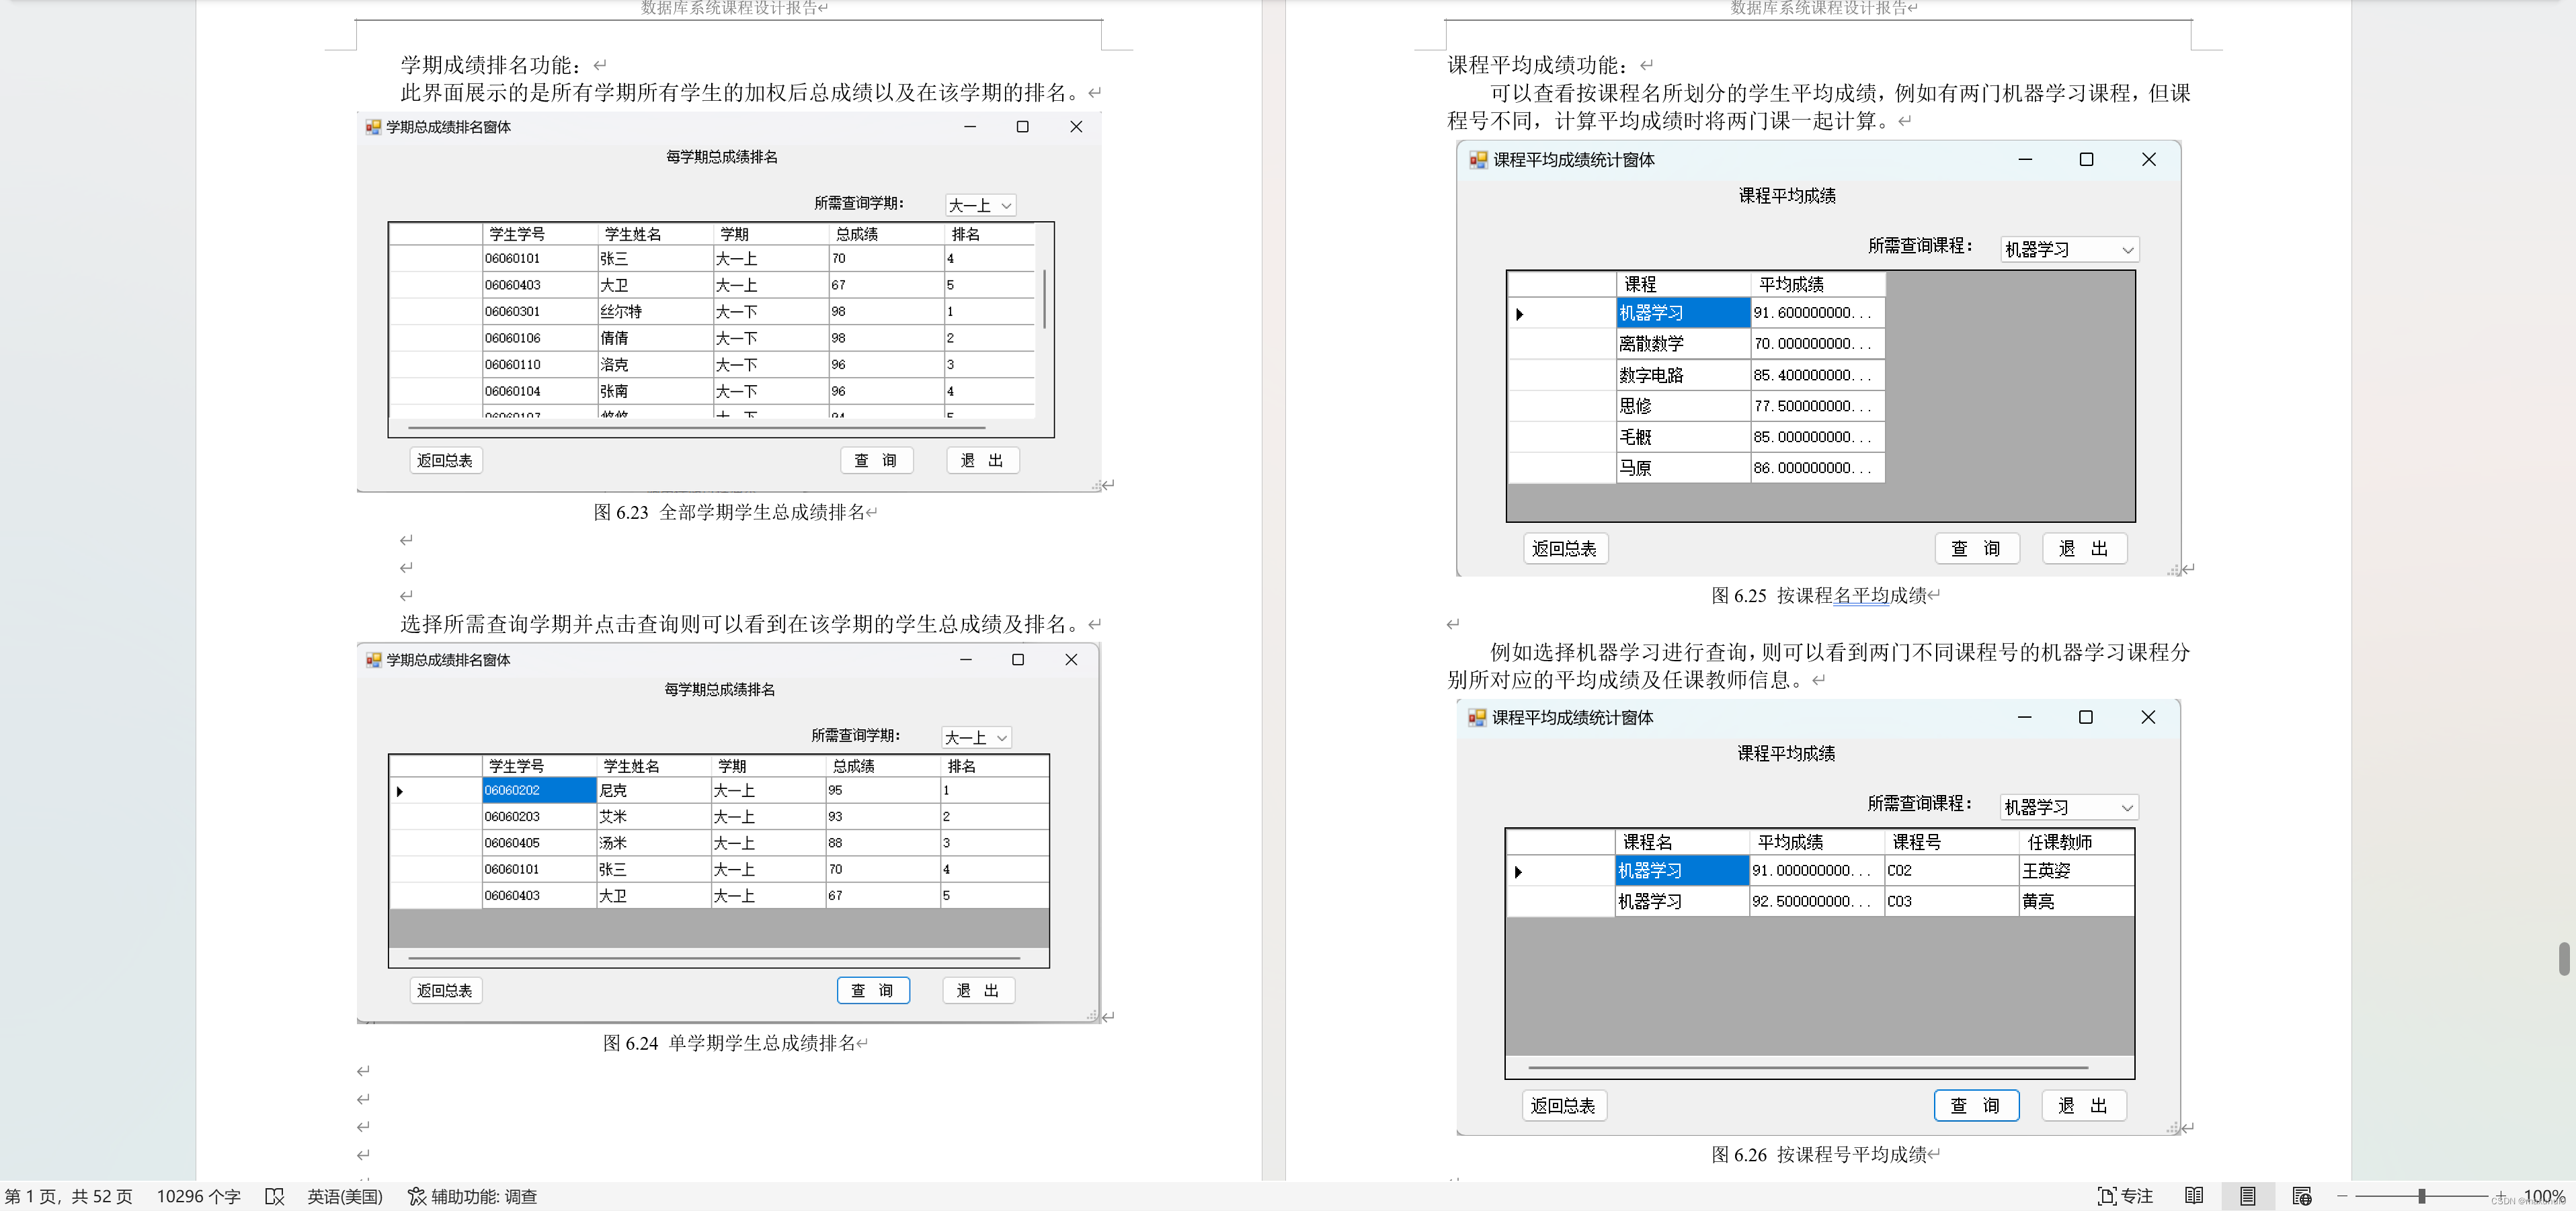Select figure 6.24 screenshot image
The width and height of the screenshot is (2576, 1211).
pyautogui.click(x=728, y=833)
